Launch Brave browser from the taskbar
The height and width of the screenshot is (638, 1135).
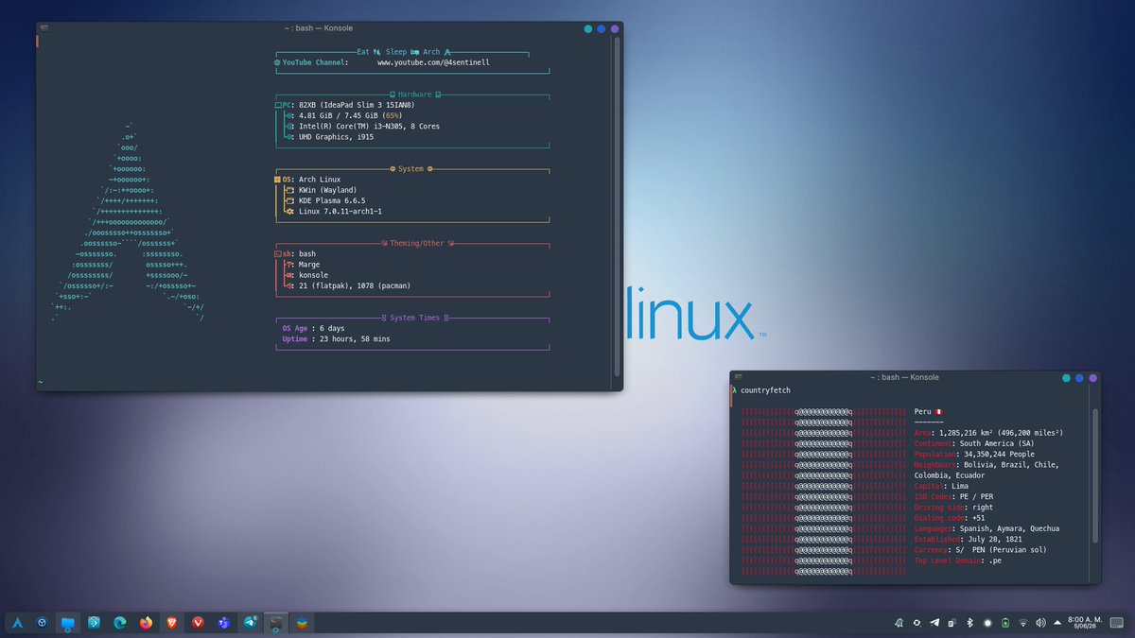171,623
